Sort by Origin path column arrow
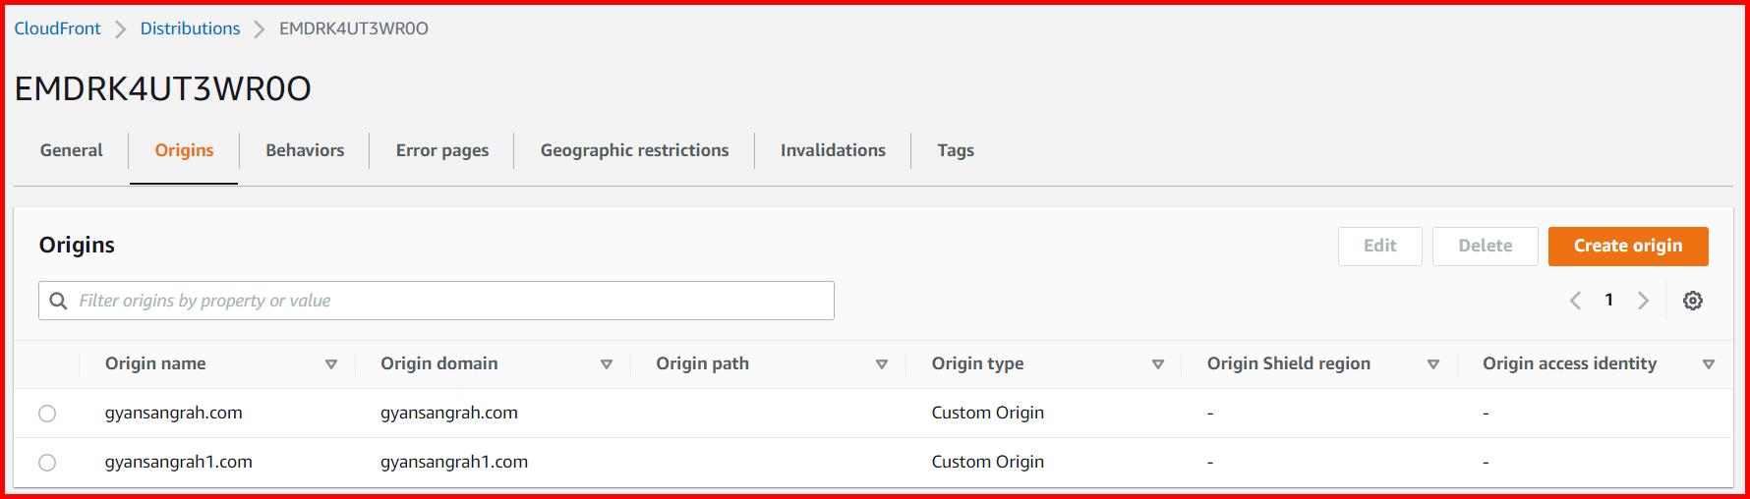1750x499 pixels. (x=882, y=364)
